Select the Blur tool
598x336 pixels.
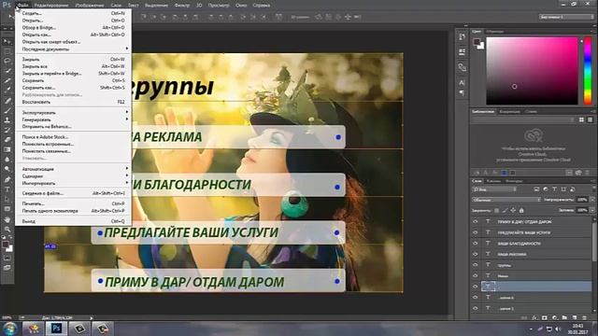click(x=7, y=160)
